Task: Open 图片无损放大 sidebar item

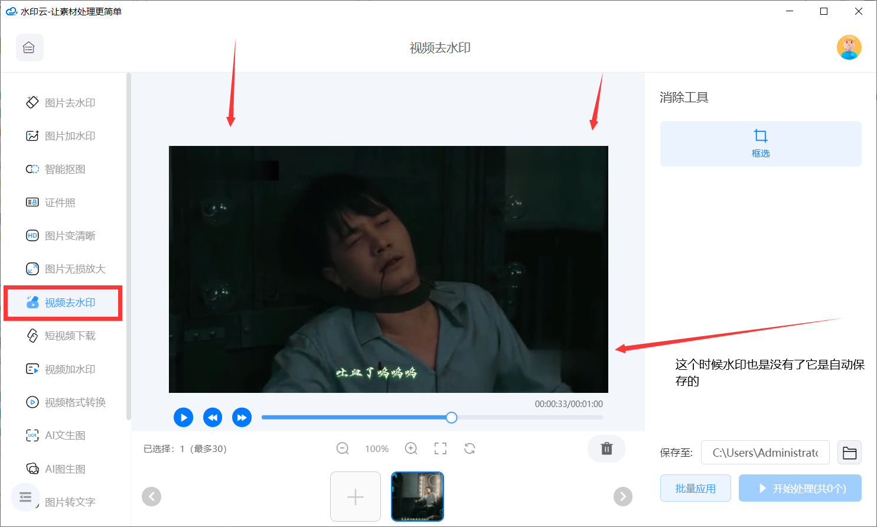Action: click(x=66, y=269)
